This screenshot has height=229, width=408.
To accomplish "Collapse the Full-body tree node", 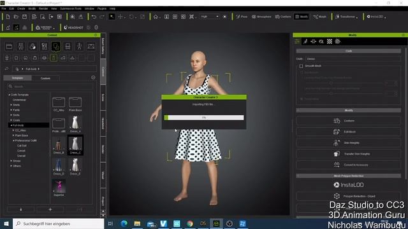I will (x=11, y=125).
